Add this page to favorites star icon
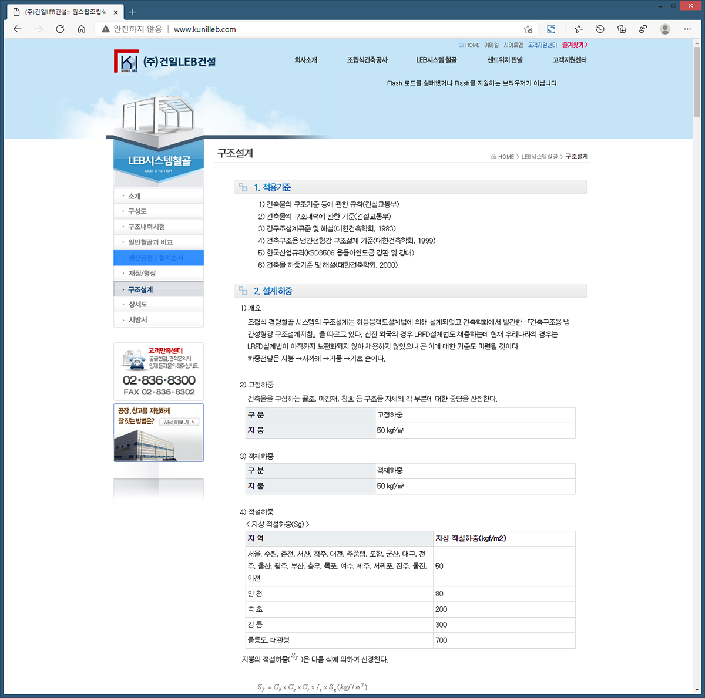Viewport: 705px width, 698px height. [528, 29]
